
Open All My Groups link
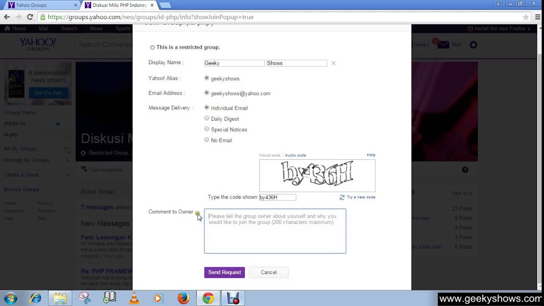pos(20,149)
